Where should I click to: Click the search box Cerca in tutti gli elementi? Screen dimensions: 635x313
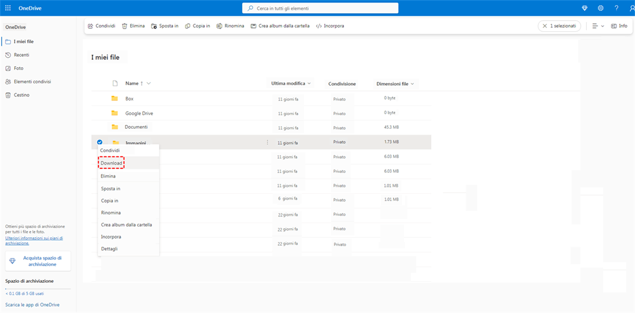click(320, 8)
